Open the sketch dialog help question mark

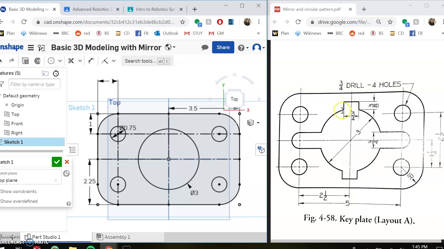click(x=69, y=204)
